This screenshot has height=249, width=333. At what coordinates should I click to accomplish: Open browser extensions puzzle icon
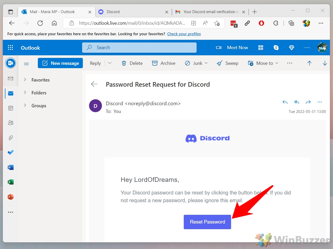(276, 23)
